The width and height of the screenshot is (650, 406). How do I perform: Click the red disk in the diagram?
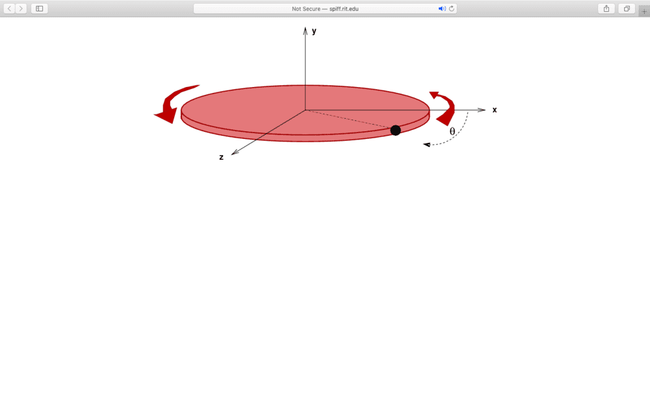click(x=305, y=113)
